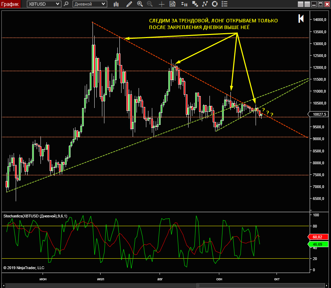Viewport: 331px width, 288px height.
Task: Open the strategies circular icon
Action: pyautogui.click(x=215, y=4)
